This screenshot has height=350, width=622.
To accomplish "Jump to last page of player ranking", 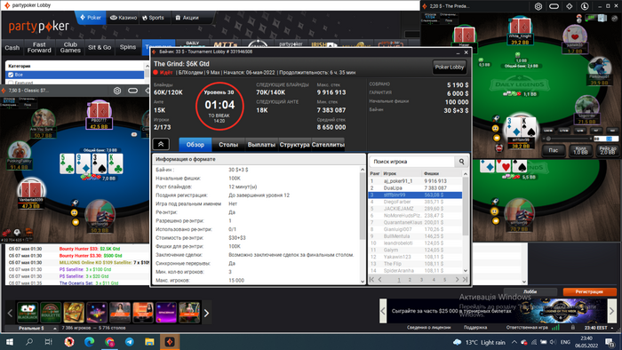I will pos(465,280).
